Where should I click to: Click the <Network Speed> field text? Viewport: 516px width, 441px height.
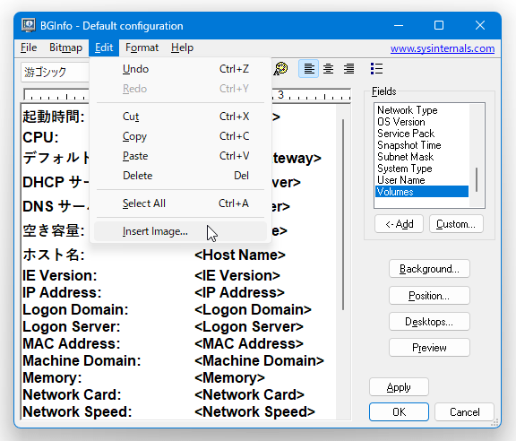coord(254,411)
